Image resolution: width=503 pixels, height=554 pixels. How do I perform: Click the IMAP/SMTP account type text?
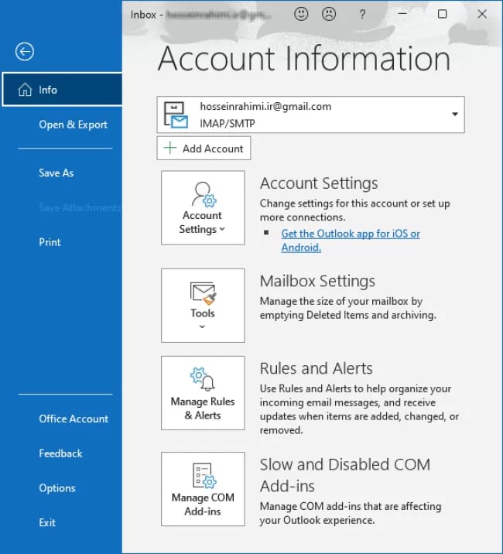point(228,123)
